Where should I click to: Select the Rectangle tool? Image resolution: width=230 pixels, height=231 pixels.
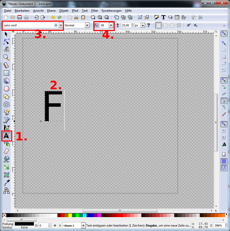pyautogui.click(x=7, y=73)
